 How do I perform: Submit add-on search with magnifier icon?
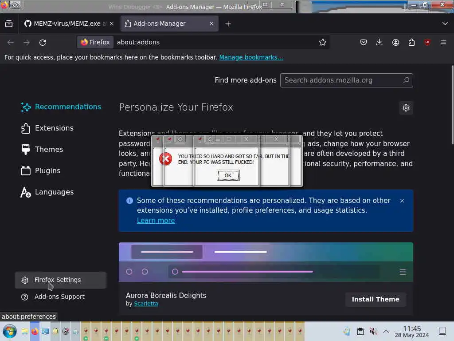tap(406, 80)
